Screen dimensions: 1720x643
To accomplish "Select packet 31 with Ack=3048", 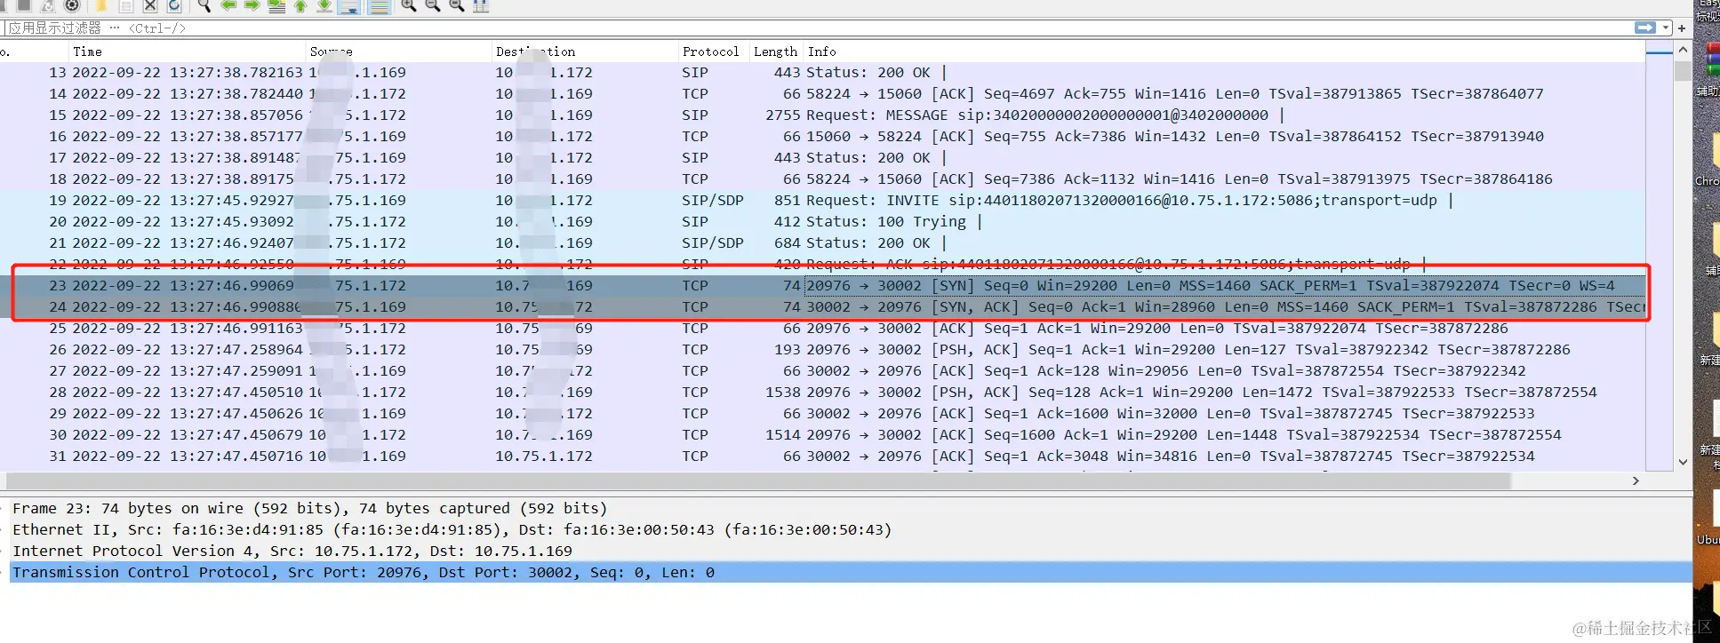I will (x=822, y=456).
